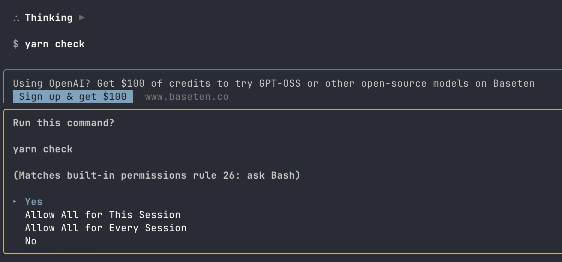Image resolution: width=562 pixels, height=262 pixels.
Task: Open the www.baseten.co link
Action: [x=186, y=97]
